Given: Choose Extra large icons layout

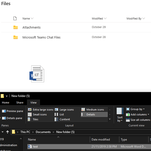Looking at the screenshot, I should pyautogui.click(x=40, y=110).
